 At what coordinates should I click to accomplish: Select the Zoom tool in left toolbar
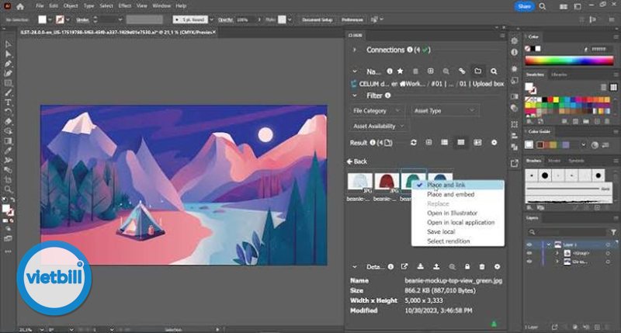coord(8,189)
